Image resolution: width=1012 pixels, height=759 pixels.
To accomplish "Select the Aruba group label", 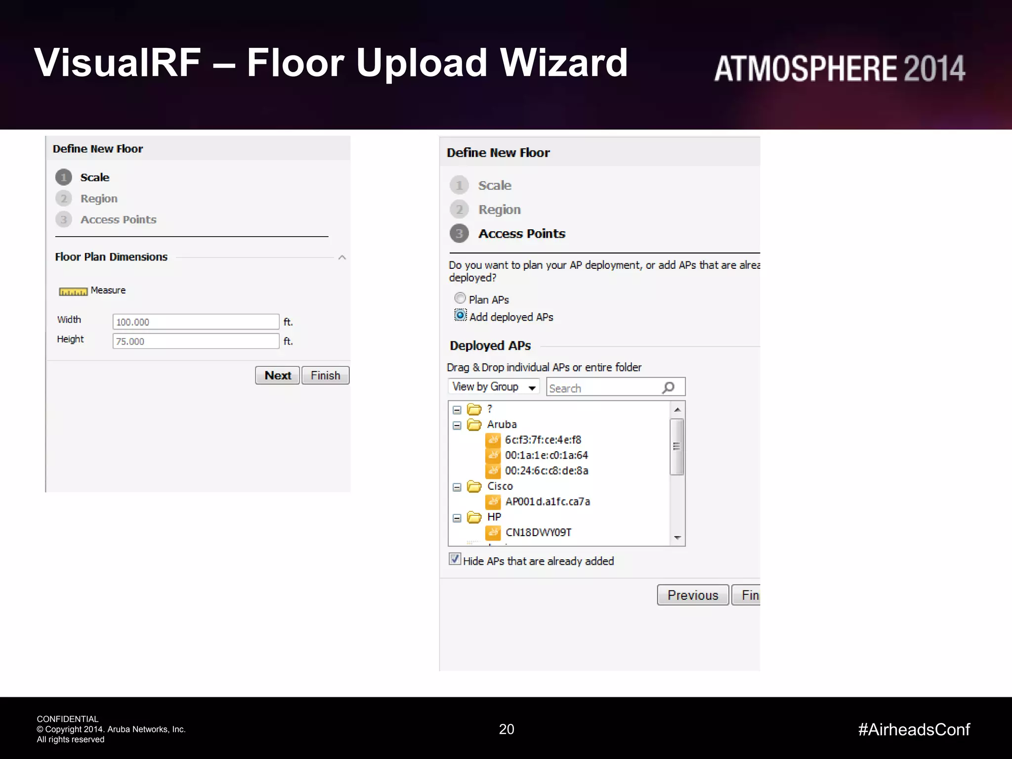I will click(x=502, y=424).
